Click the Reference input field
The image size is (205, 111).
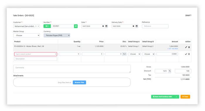(155, 26)
